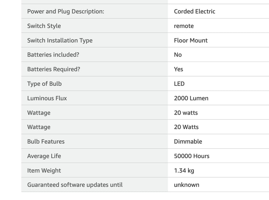269x200 pixels.
Task: Select the "remote" switch style value
Action: [x=184, y=26]
